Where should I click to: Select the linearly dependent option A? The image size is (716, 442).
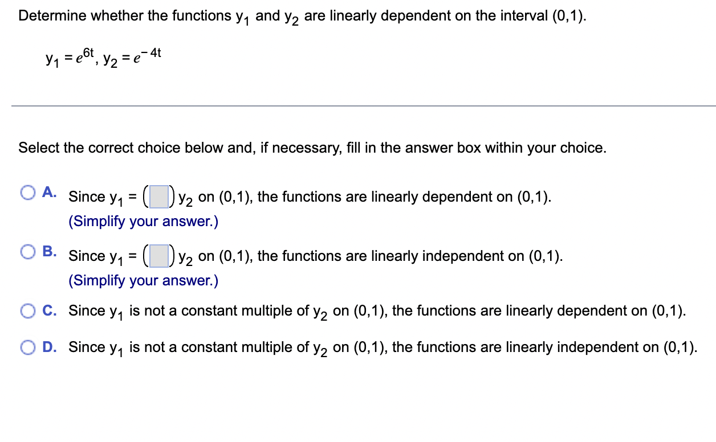27,193
